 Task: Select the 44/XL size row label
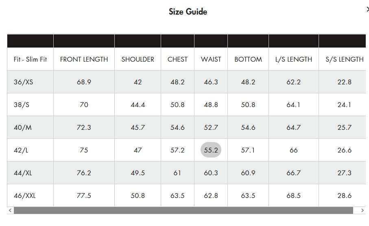tap(23, 173)
